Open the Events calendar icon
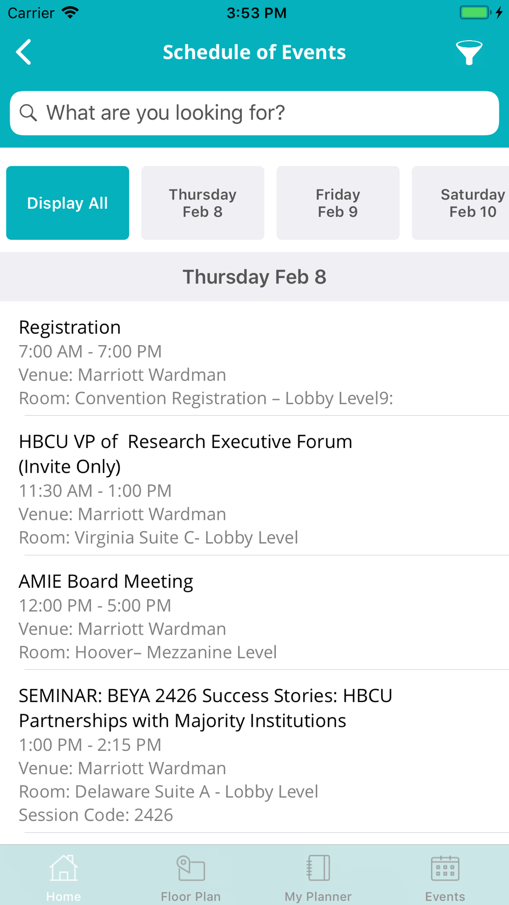This screenshot has width=509, height=905. point(445,868)
